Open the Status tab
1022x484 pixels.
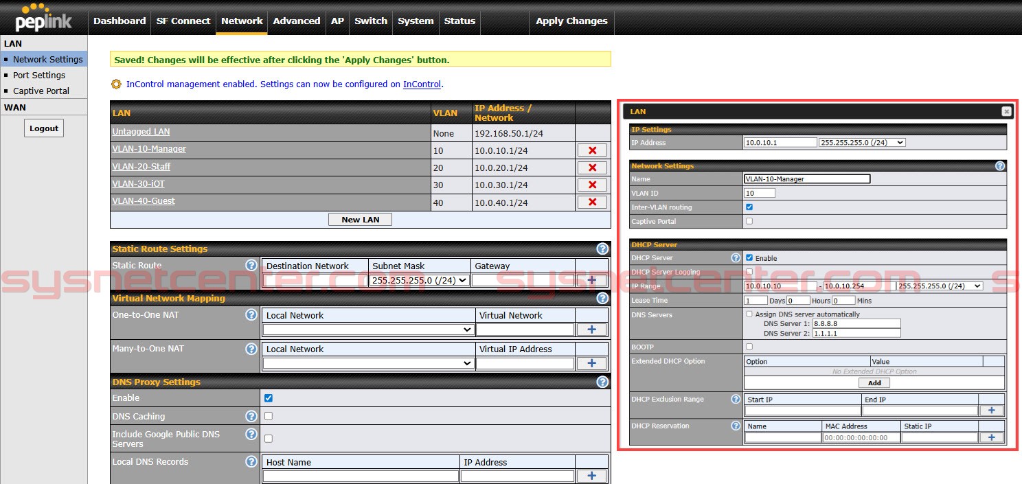pos(459,21)
